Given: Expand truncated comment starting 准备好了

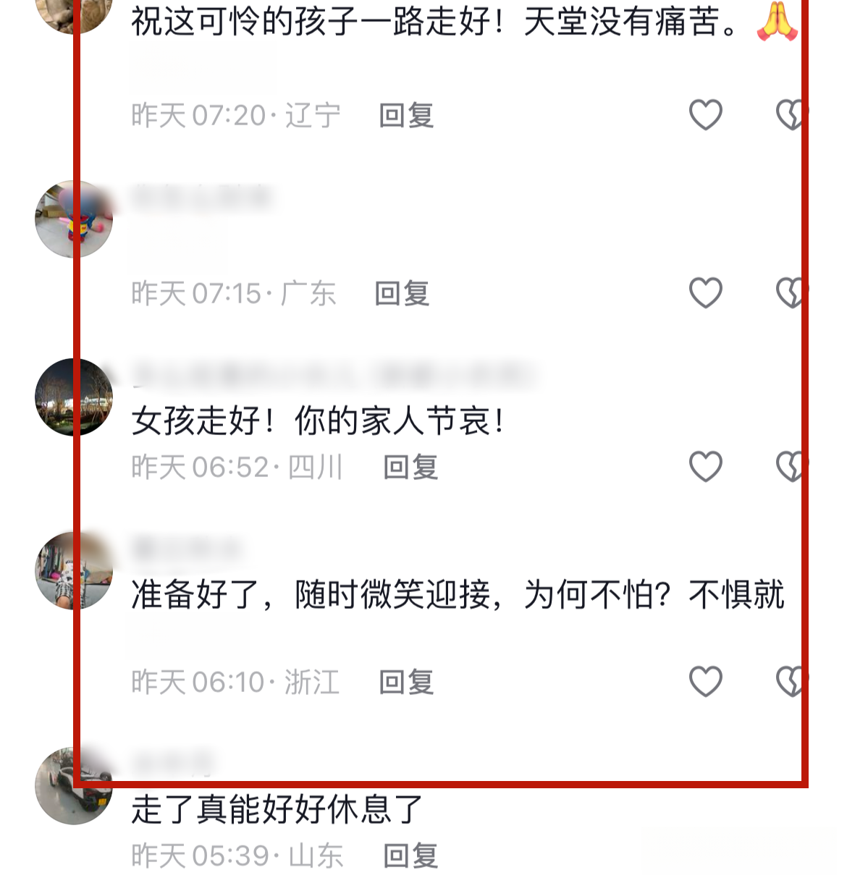Looking at the screenshot, I should pyautogui.click(x=458, y=595).
